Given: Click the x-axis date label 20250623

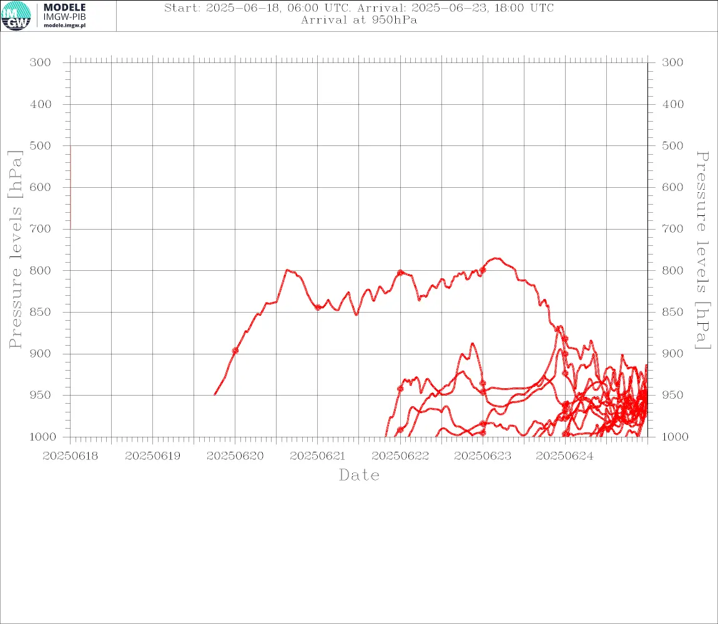Looking at the screenshot, I should 483,456.
